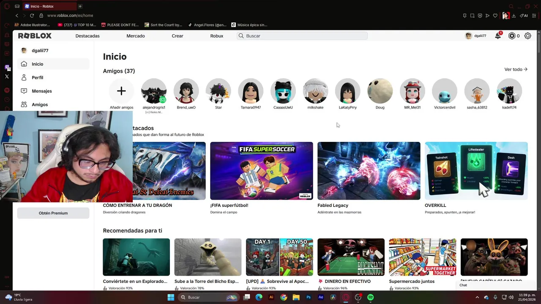Open File Explorer from the taskbar
The image size is (541, 304).
pyautogui.click(x=296, y=297)
